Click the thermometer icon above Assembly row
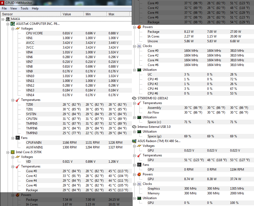Viewport: 254px width, 206px height. 139,103
